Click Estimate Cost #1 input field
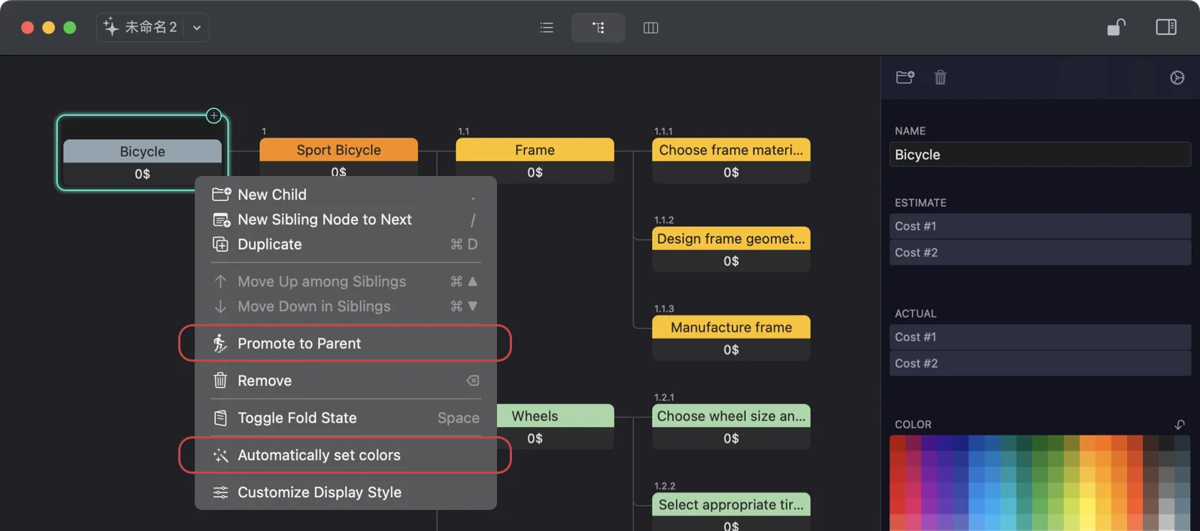The width and height of the screenshot is (1200, 531). click(1039, 226)
